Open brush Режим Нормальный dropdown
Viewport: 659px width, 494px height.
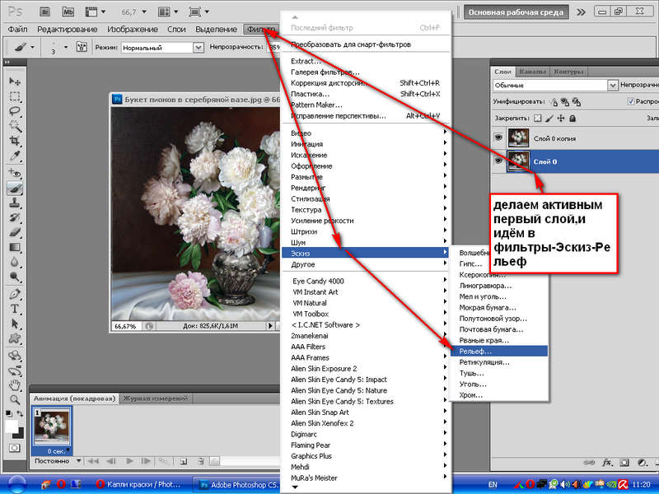click(162, 48)
